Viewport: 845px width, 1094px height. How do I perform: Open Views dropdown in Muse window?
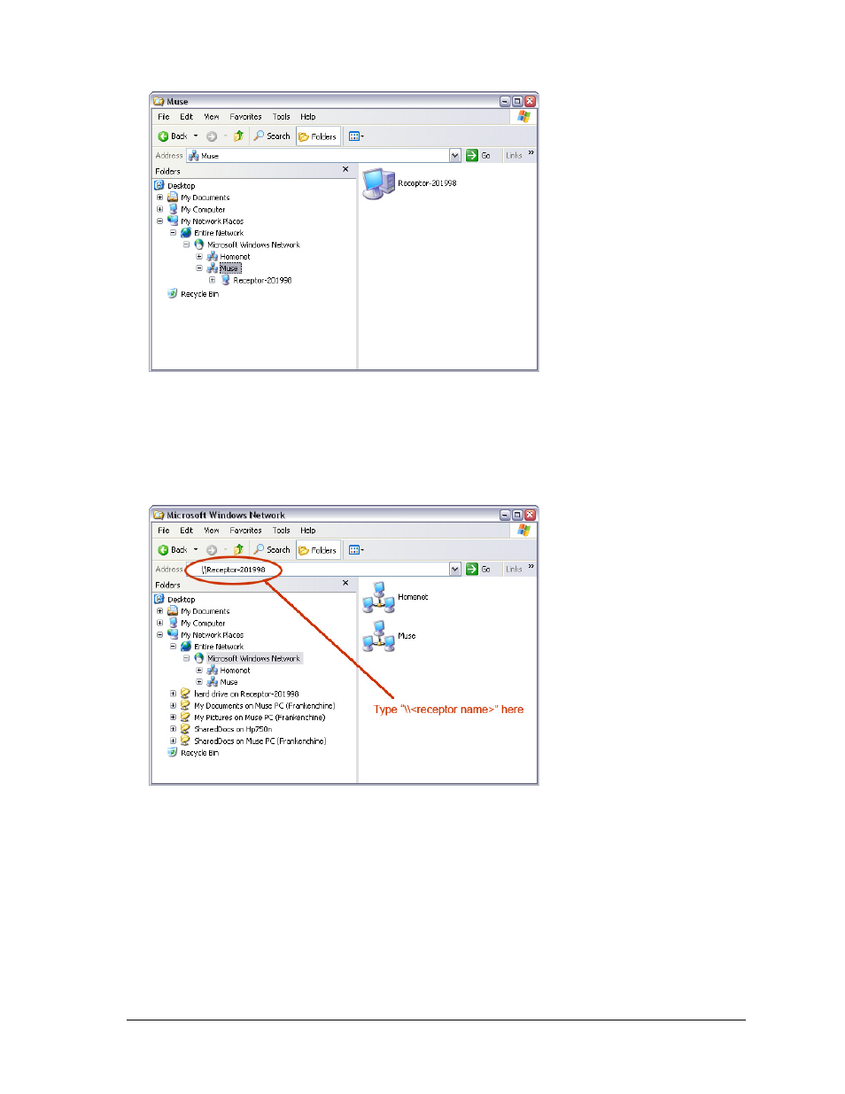click(356, 136)
